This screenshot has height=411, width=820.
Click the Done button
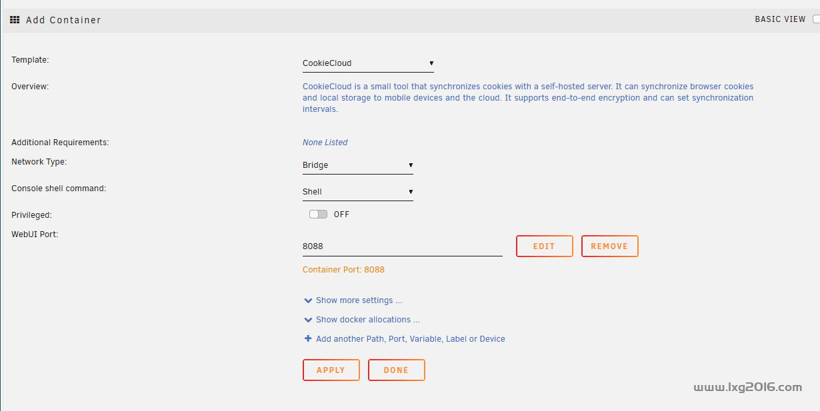396,370
